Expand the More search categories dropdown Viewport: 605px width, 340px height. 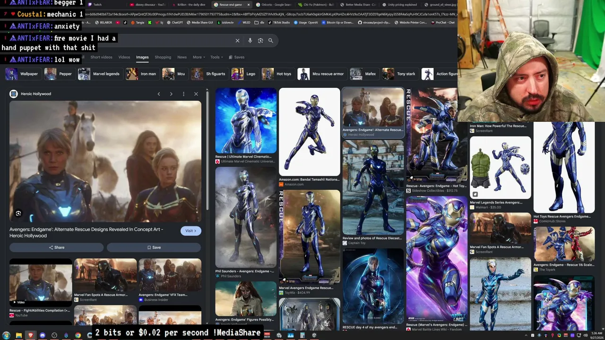click(x=199, y=57)
